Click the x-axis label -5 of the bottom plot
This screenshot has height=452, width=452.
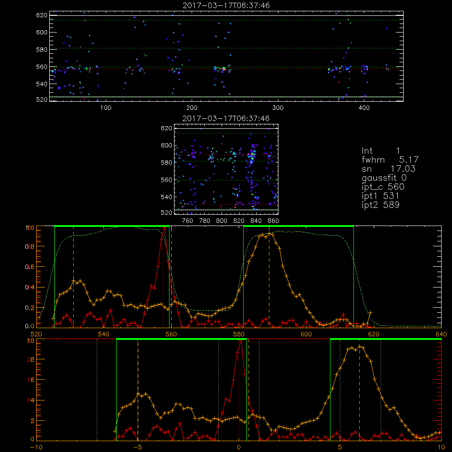click(x=137, y=447)
